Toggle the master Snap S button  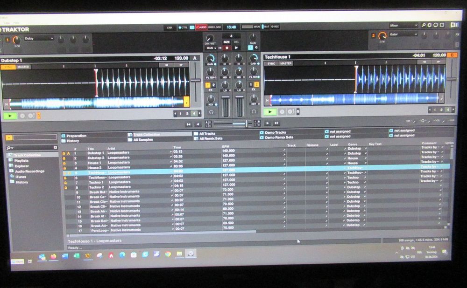point(250,48)
